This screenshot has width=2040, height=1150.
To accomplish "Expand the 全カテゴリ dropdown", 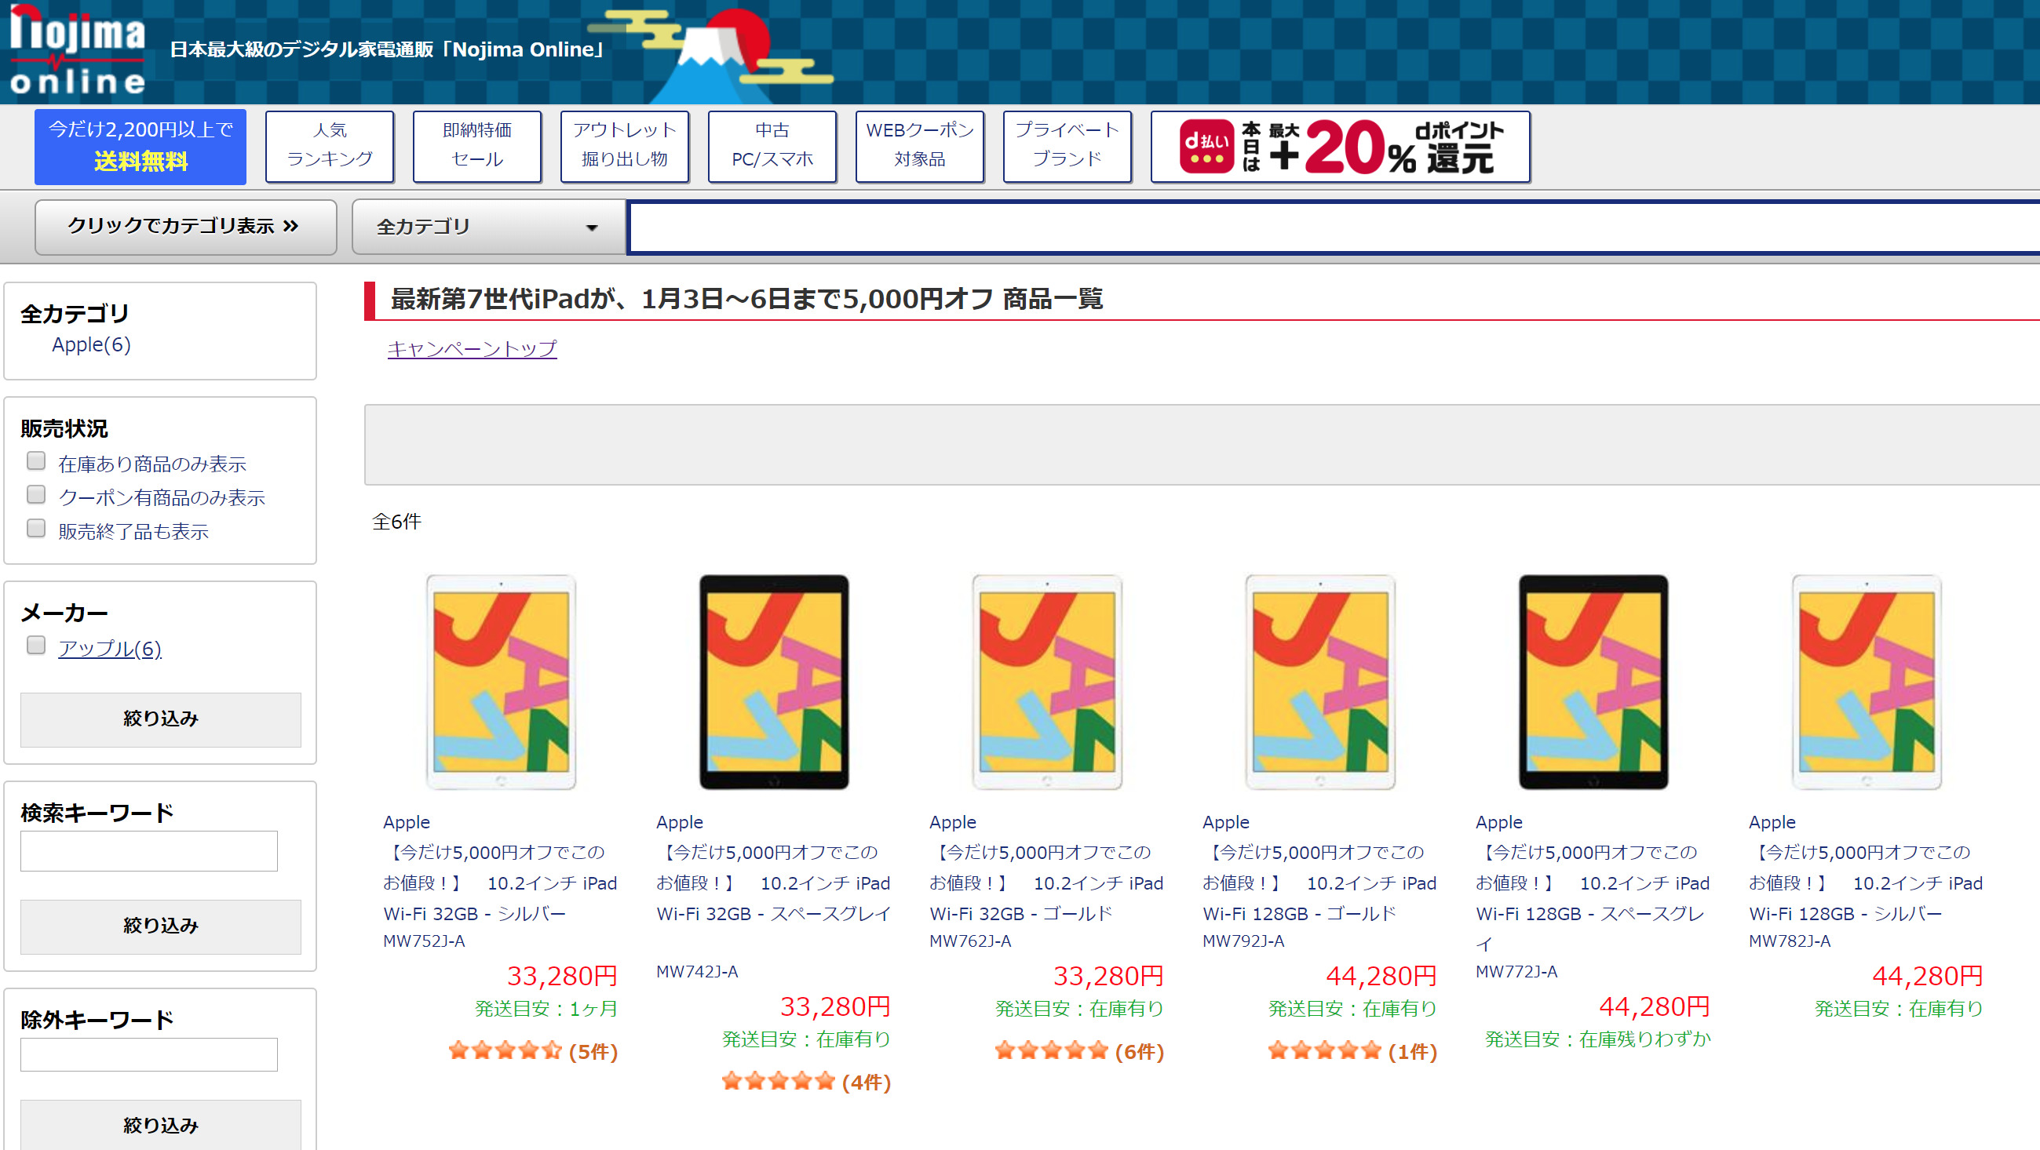I will pyautogui.click(x=487, y=227).
